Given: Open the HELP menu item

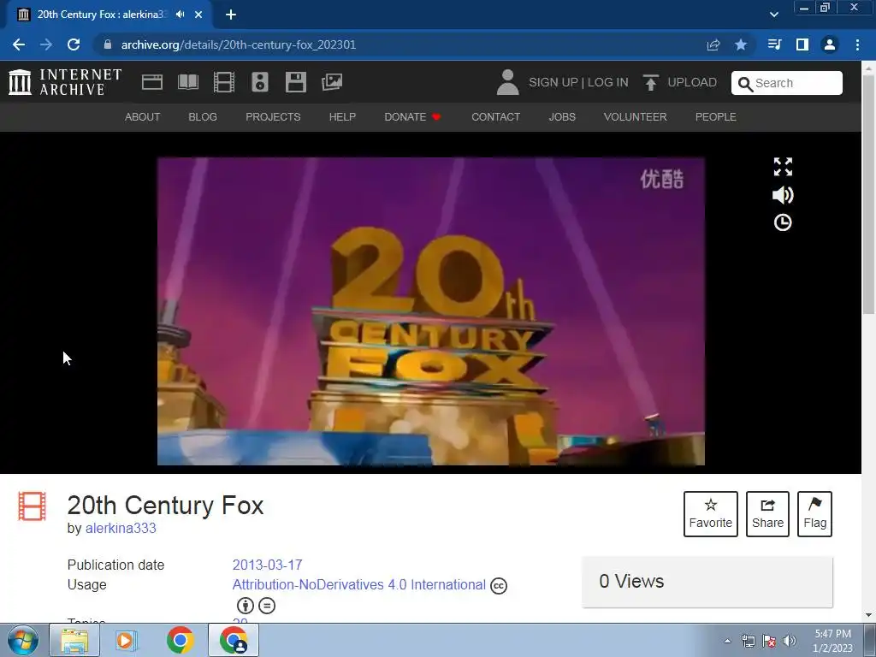Looking at the screenshot, I should coord(342,116).
